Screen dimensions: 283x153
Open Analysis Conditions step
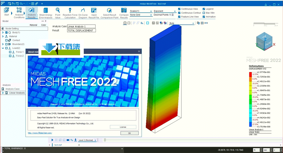[19, 13]
